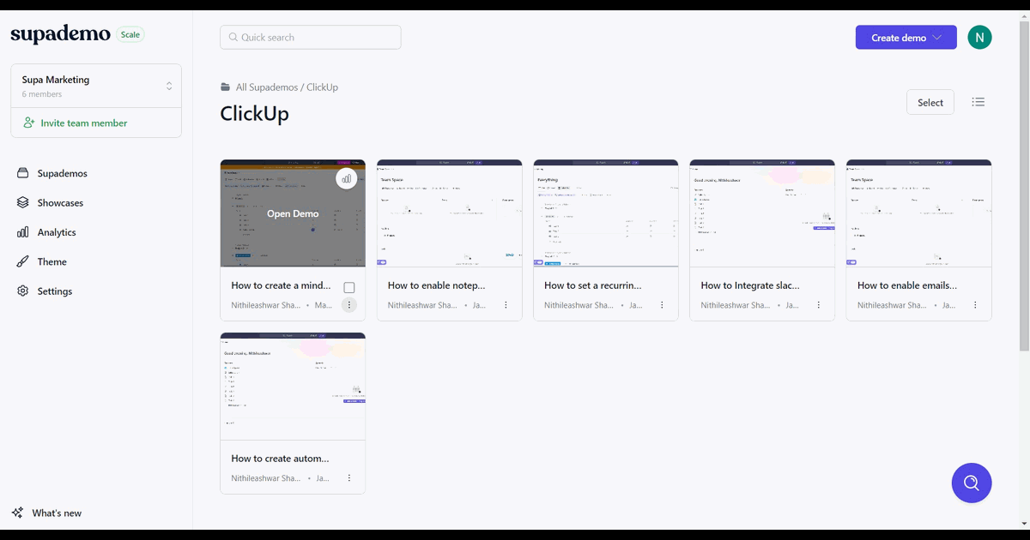Click analytics icon on mind map thumbnail
This screenshot has height=540, width=1030.
coord(347,178)
